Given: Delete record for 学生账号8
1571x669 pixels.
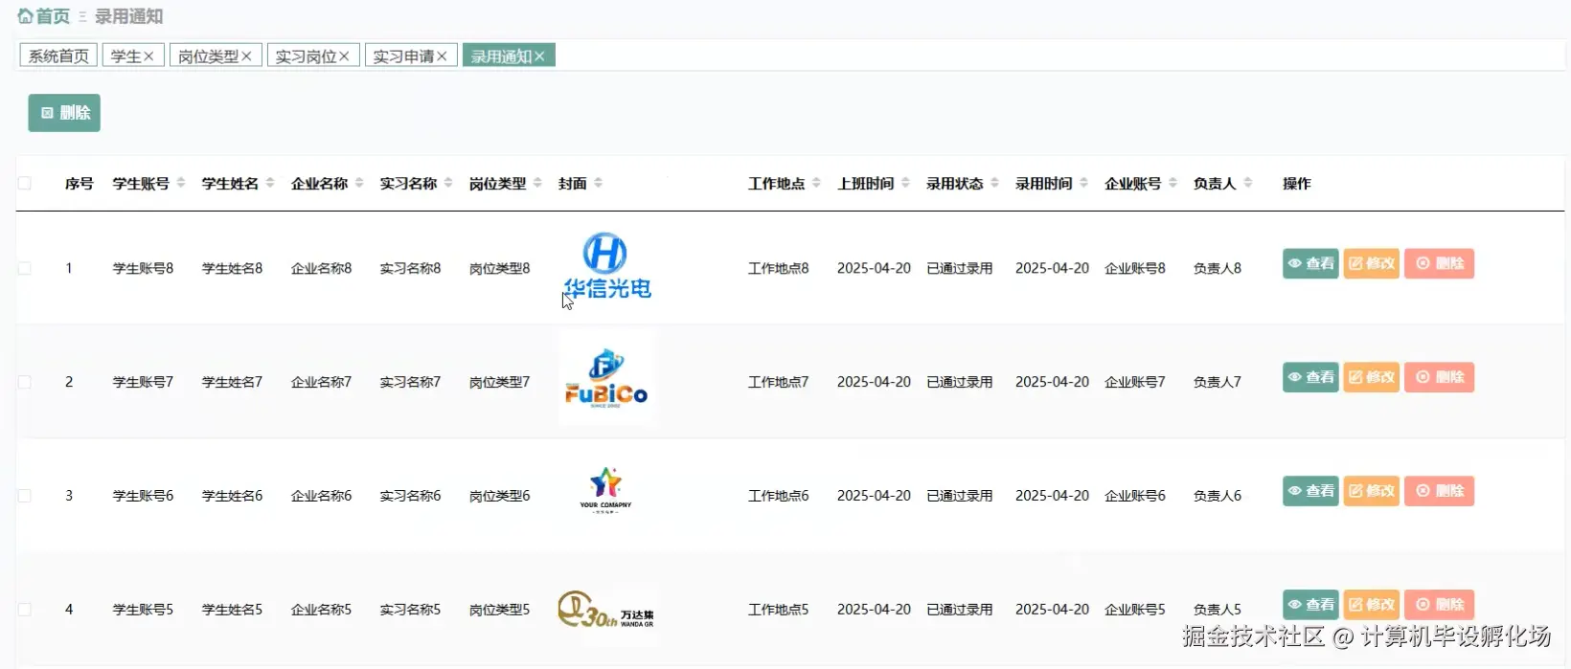Looking at the screenshot, I should click(x=1439, y=263).
